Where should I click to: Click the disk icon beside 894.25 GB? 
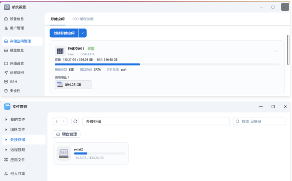point(60,84)
